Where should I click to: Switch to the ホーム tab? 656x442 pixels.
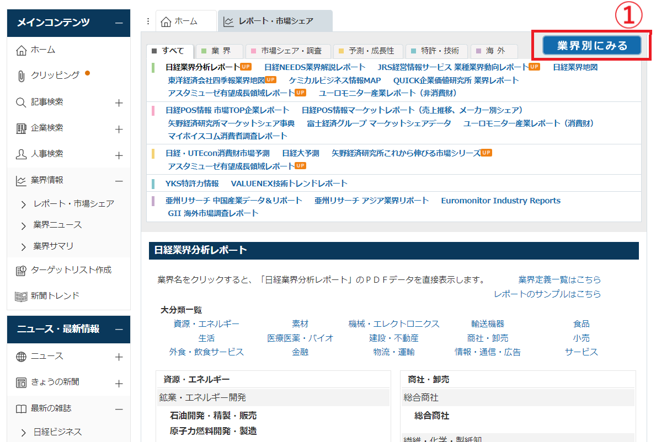tap(180, 21)
